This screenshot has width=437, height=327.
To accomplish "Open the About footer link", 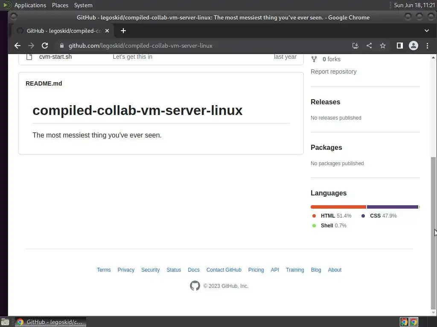I will coord(335,270).
